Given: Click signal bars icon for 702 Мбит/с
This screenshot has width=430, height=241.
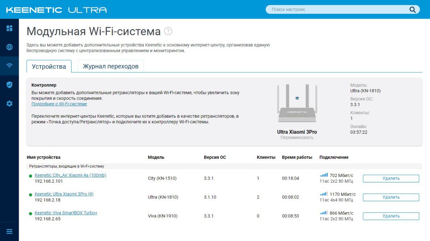Looking at the screenshot, I should coord(324,175).
